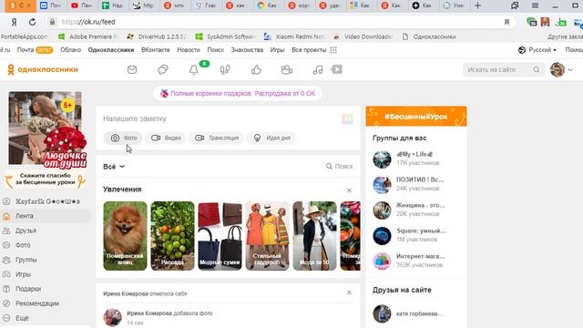583x328 pixels.
Task: Click the site lock icon in address bar
Action: click(x=53, y=22)
